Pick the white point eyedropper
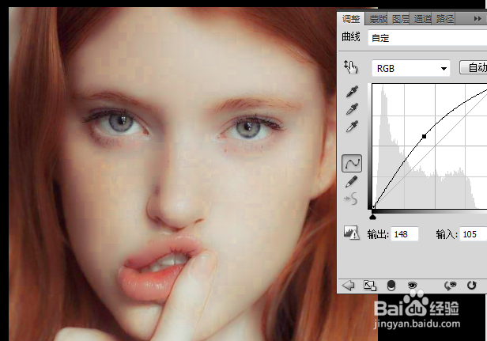Viewport: 487px width, 341px height. click(x=352, y=127)
